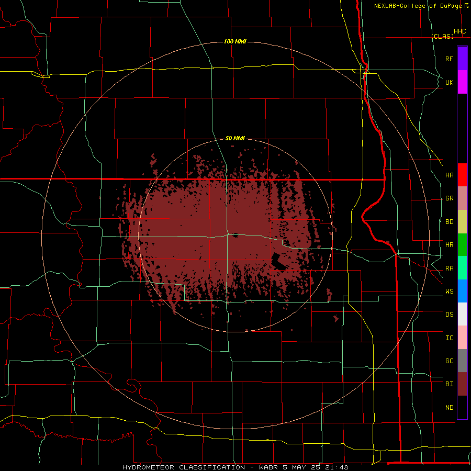The image size is (471, 471).
Task: Click the black radar site dot at center
Action: pos(235,235)
